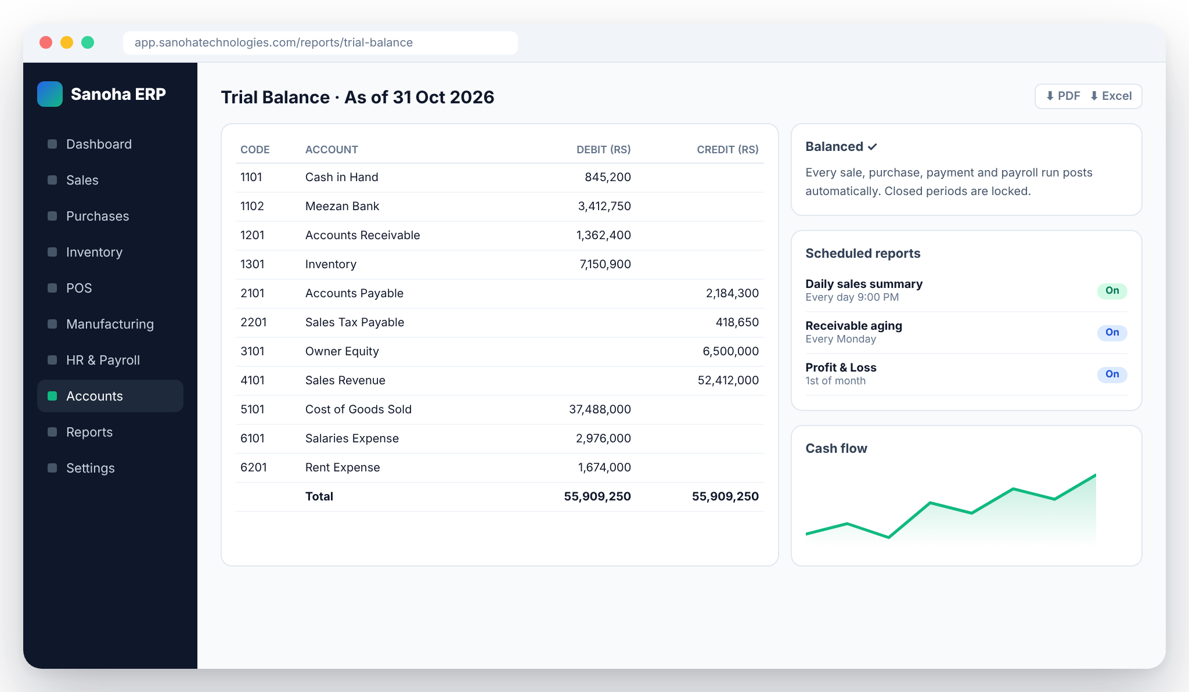Screen dimensions: 1189x692
Task: Select POS in the sidebar
Action: [x=110, y=288]
